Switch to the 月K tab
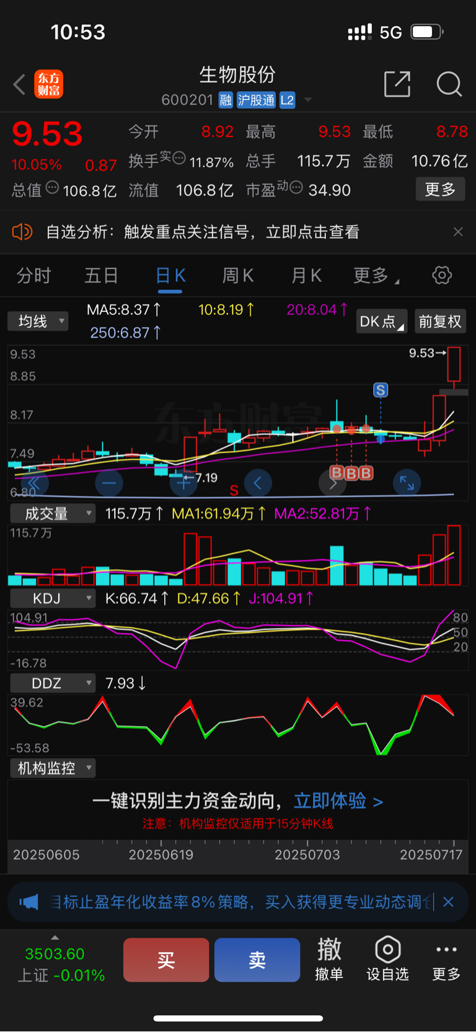Image resolution: width=476 pixels, height=1032 pixels. click(x=306, y=276)
